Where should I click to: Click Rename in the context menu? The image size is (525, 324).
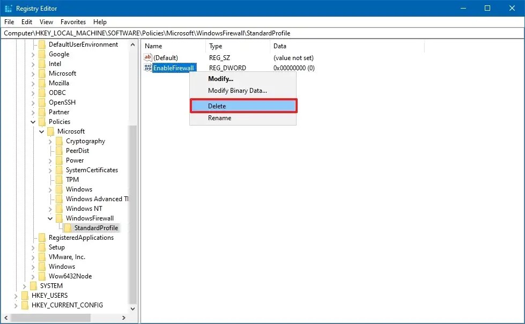[x=219, y=117]
